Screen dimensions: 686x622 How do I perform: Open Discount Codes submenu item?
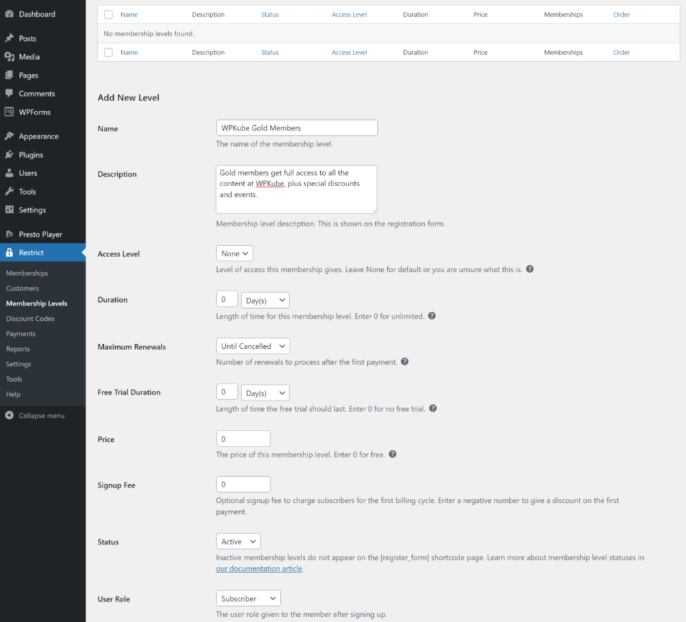[x=30, y=319]
